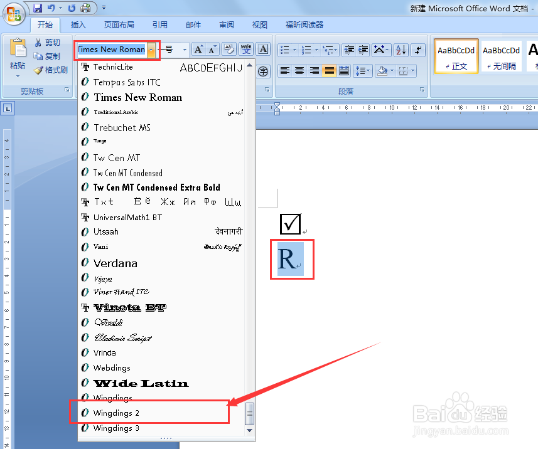Viewport: 538px width, 449px height.
Task: Copy selection with 复制
Action: click(47, 56)
